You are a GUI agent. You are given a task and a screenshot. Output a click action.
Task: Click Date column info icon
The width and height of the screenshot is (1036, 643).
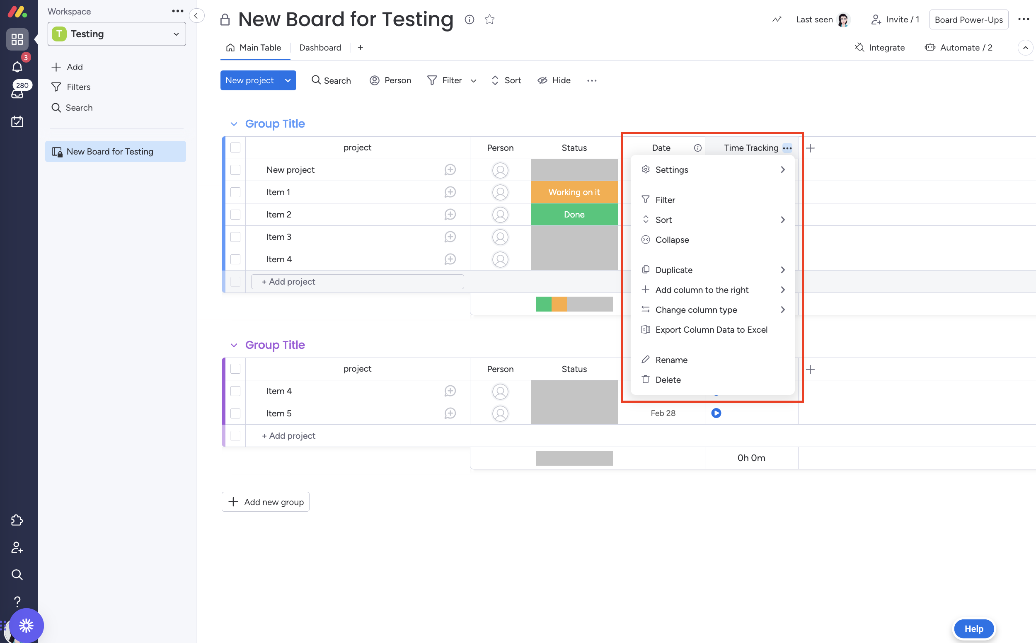pos(697,148)
